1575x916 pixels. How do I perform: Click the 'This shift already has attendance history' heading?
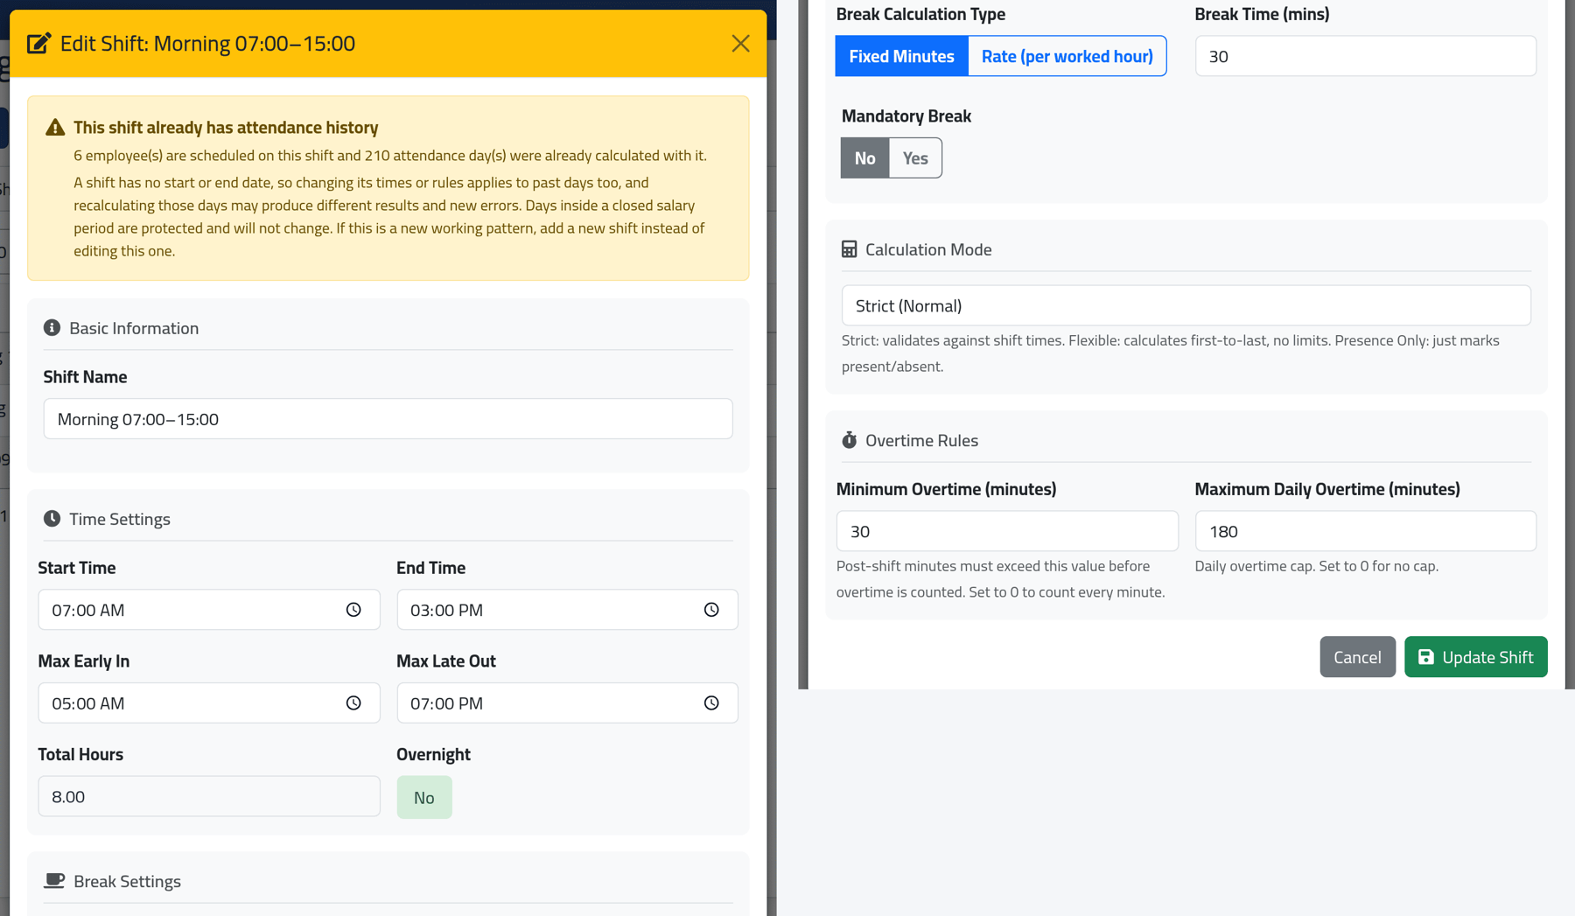226,128
